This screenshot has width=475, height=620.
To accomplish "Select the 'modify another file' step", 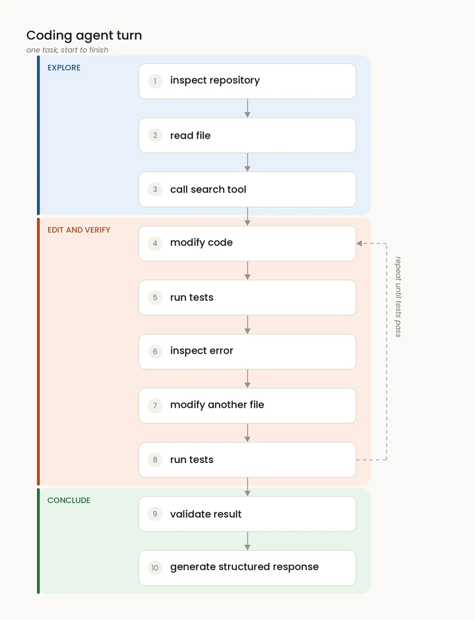I will [247, 406].
